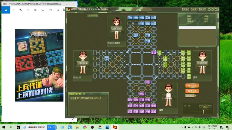Select the blue 连长 piece
The image size is (232, 130).
pos(136,35)
